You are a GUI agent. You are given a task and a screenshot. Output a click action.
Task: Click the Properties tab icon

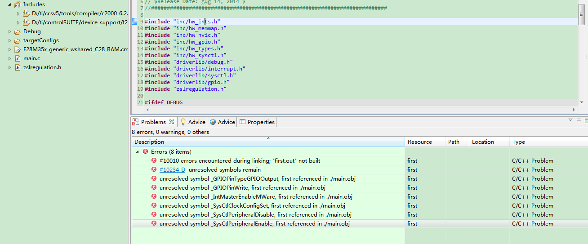[x=243, y=122]
